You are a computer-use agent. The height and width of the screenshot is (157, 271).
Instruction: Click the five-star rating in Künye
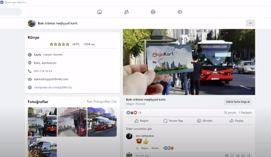(x=60, y=44)
